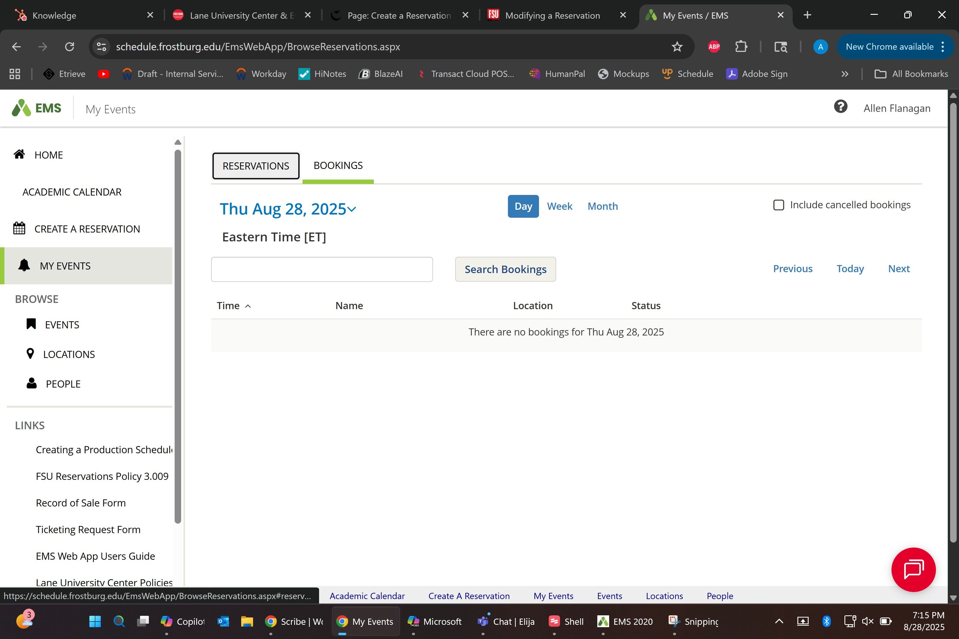959x639 pixels.
Task: Click the People person icon
Action: tap(31, 383)
